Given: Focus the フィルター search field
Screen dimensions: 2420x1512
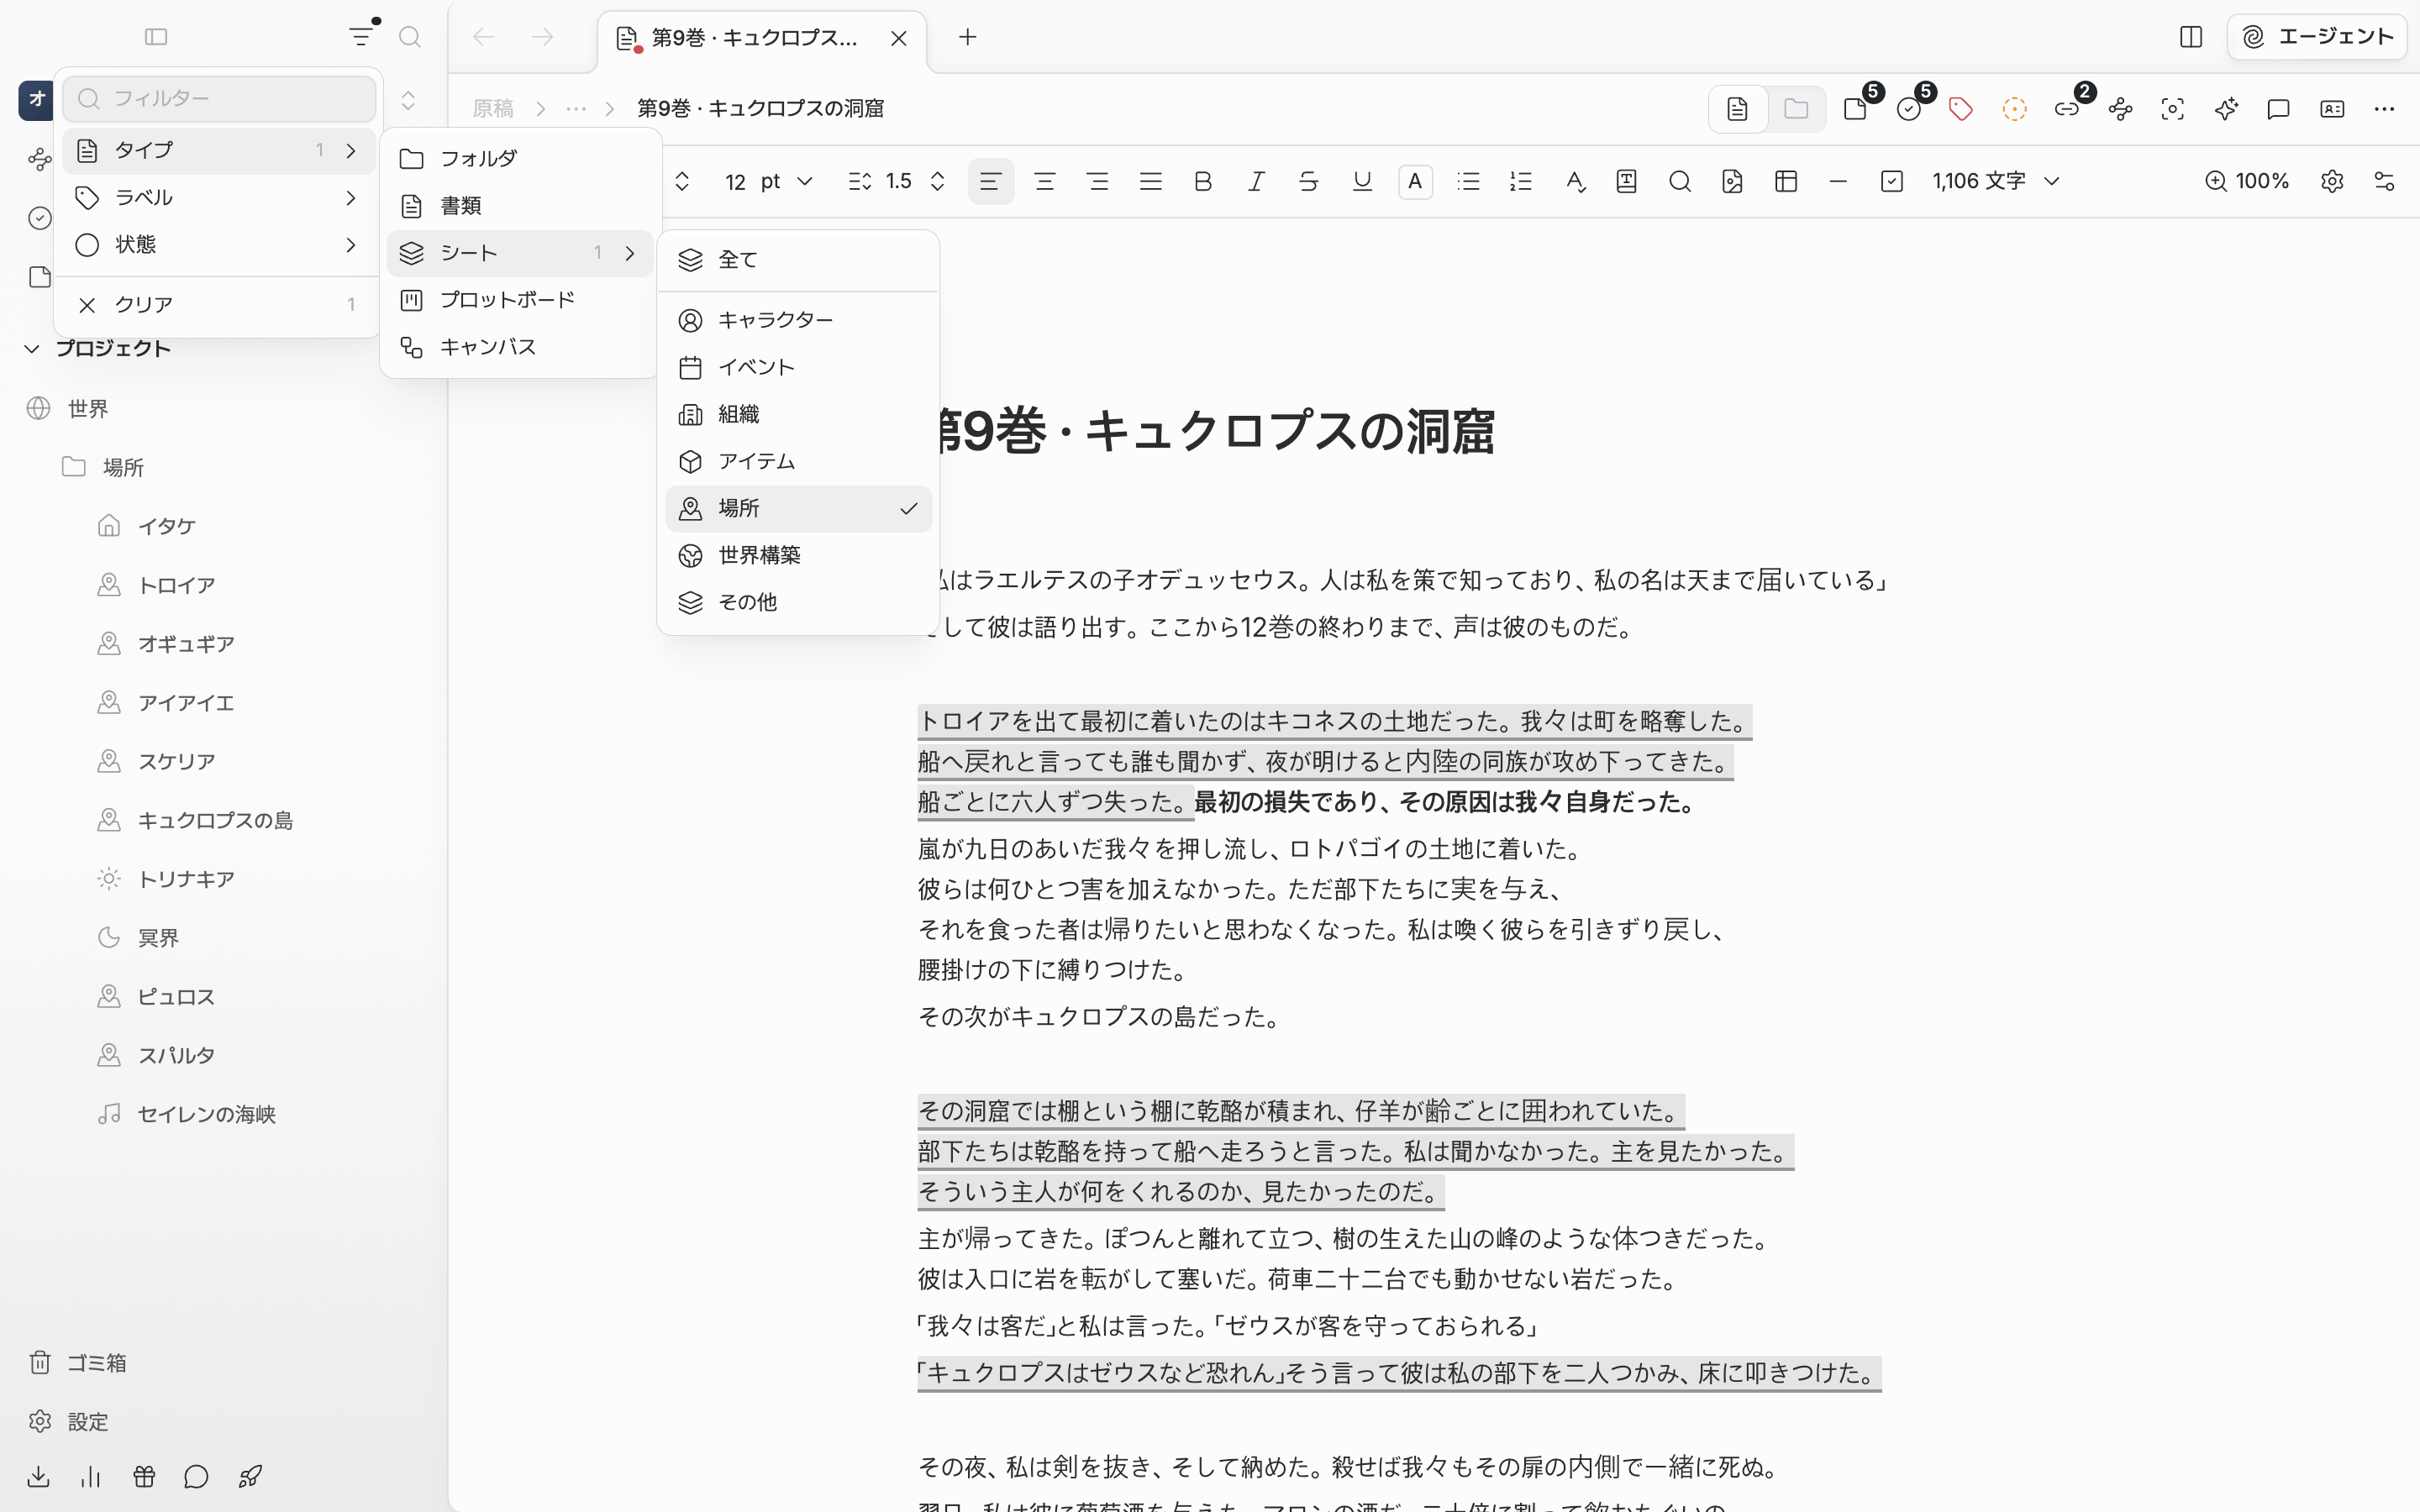Looking at the screenshot, I should pyautogui.click(x=219, y=98).
